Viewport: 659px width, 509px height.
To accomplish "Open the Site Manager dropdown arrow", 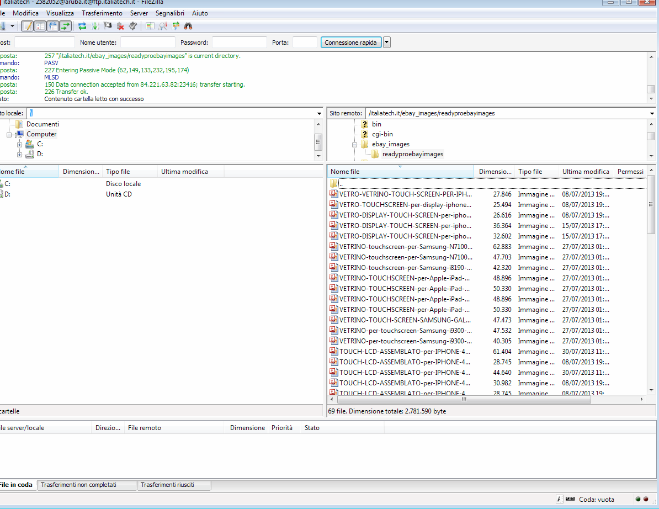I will pyautogui.click(x=12, y=26).
